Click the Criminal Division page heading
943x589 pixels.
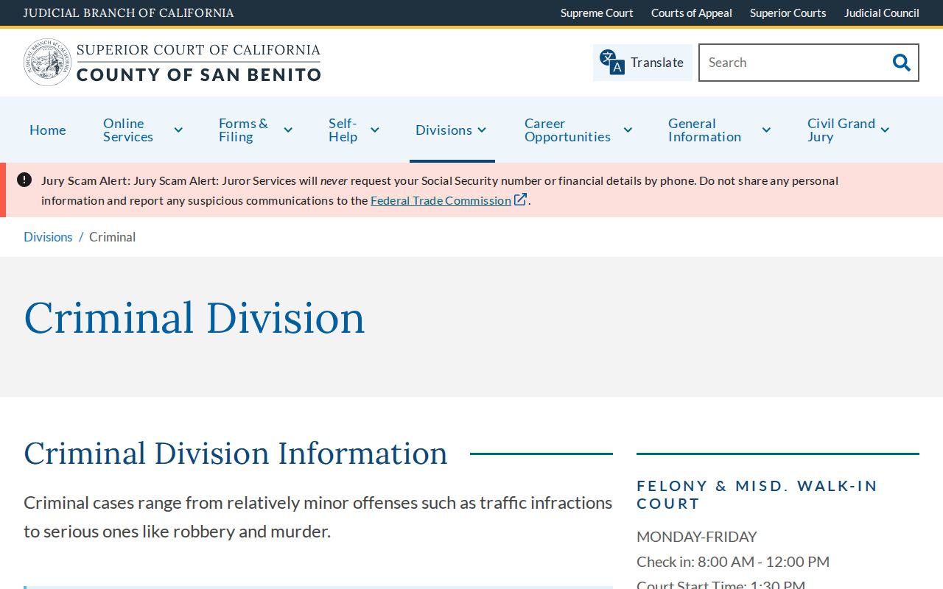[194, 318]
